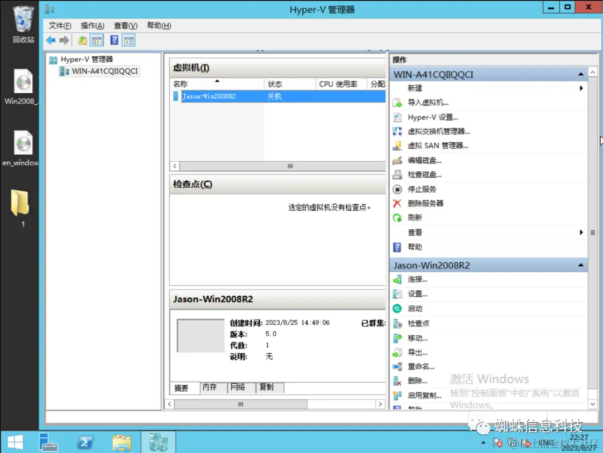The height and width of the screenshot is (453, 603).
Task: Click the 编辑磁盘 pencil icon
Action: coord(398,160)
